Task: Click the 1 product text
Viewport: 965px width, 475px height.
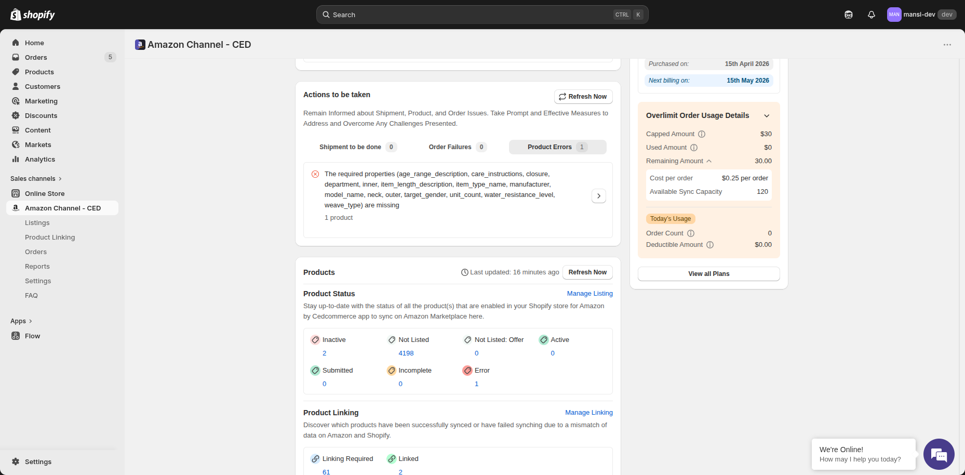Action: pyautogui.click(x=339, y=218)
